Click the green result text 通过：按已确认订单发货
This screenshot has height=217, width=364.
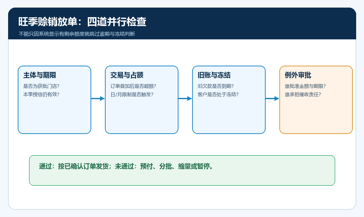click(x=74, y=167)
